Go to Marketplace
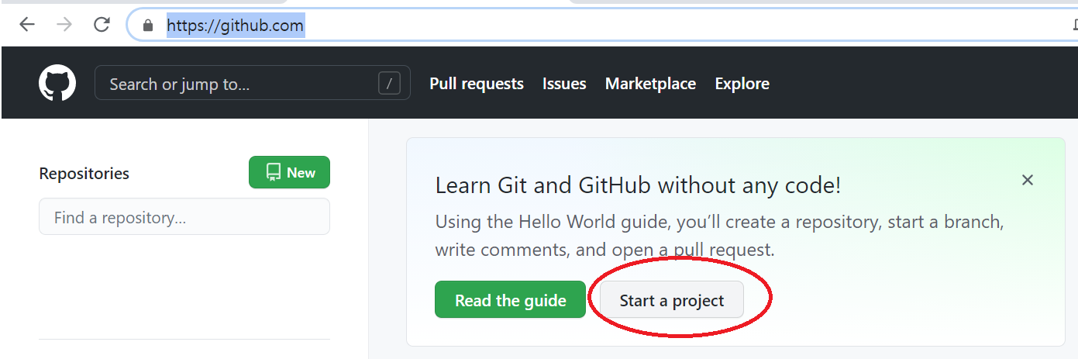Viewport: 1078px width, 359px height. (650, 84)
